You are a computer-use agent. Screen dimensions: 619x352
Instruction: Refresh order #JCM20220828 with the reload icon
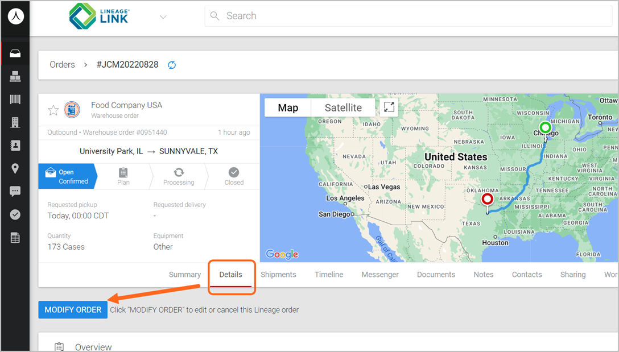pyautogui.click(x=172, y=65)
